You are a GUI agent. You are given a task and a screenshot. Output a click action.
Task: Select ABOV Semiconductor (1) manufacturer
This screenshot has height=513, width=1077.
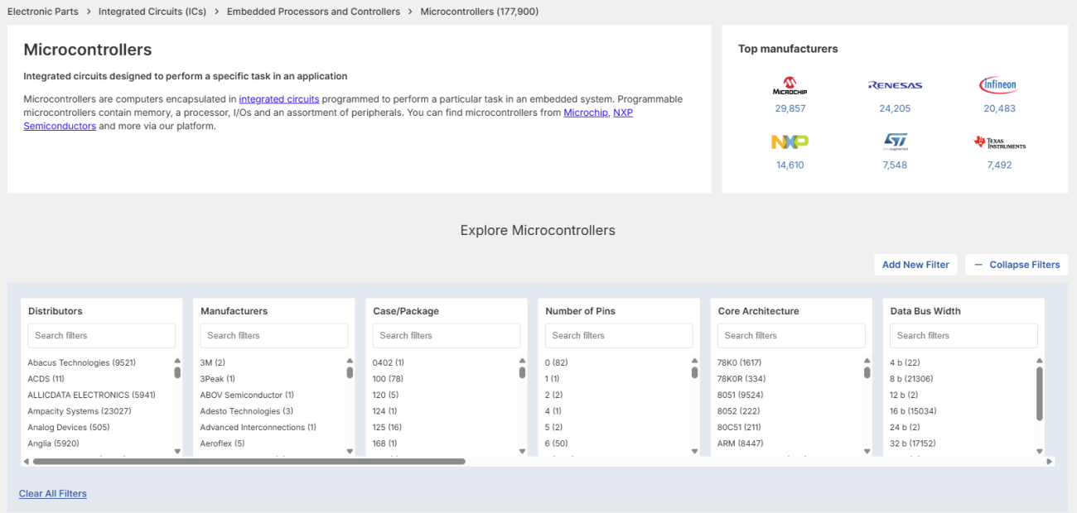247,395
